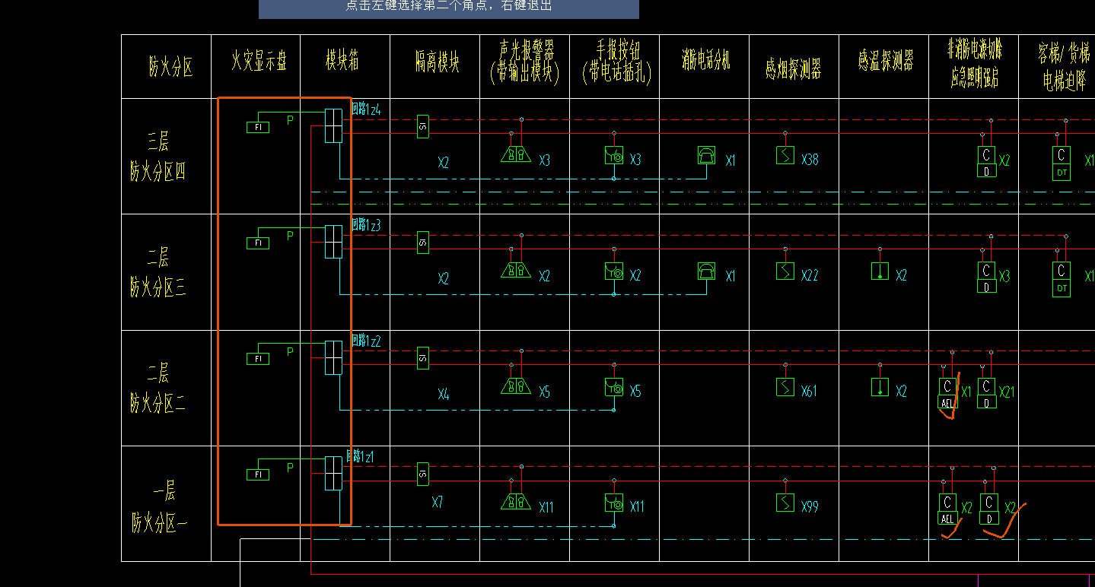Select the 回路1z1 loop label
Screen dimensions: 1095x587
click(x=360, y=456)
